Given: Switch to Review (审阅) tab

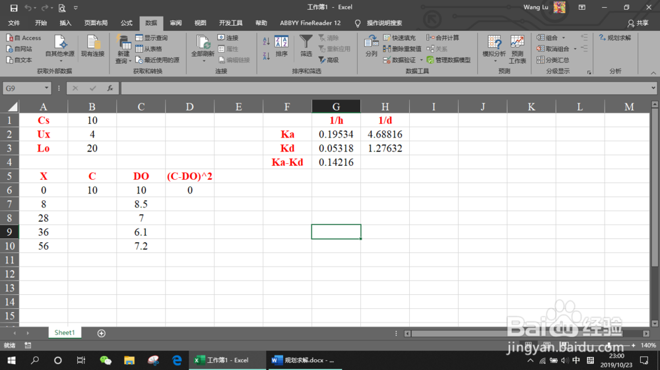Looking at the screenshot, I should coord(176,23).
